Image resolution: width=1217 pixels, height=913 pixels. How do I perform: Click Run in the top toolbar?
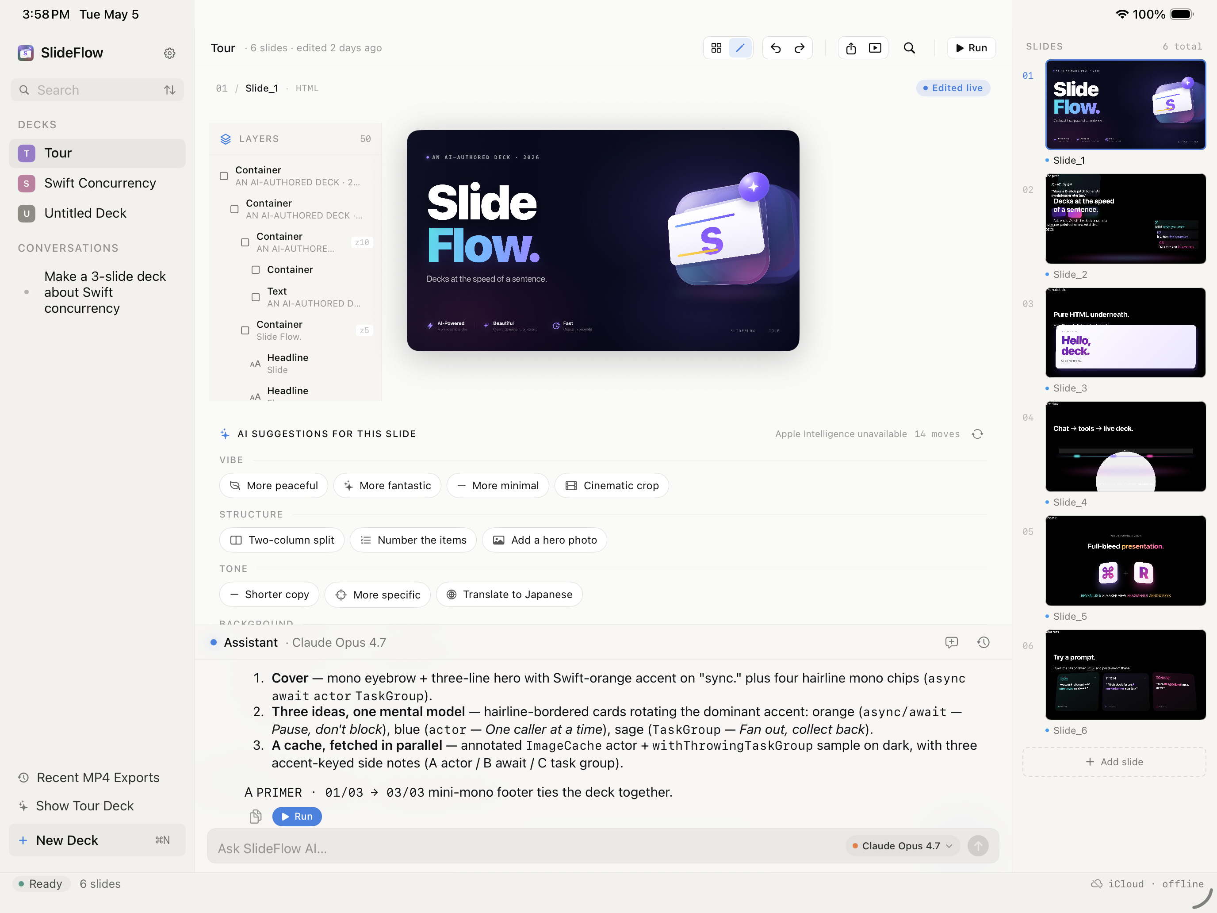[971, 48]
